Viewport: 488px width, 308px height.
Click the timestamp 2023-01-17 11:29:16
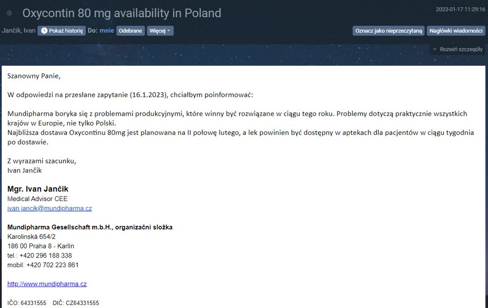[460, 9]
